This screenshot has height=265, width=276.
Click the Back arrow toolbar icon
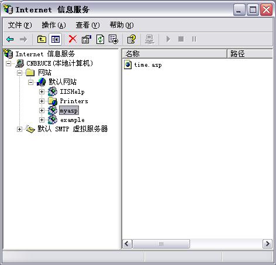(10, 39)
